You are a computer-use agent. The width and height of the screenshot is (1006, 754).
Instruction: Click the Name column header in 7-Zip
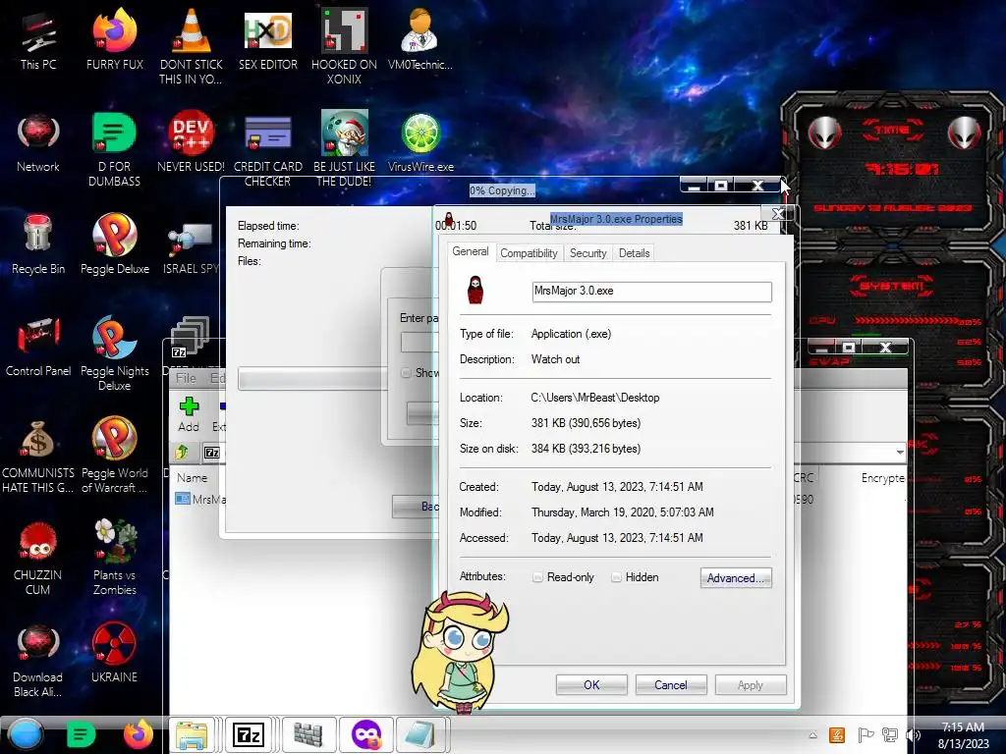tap(192, 478)
